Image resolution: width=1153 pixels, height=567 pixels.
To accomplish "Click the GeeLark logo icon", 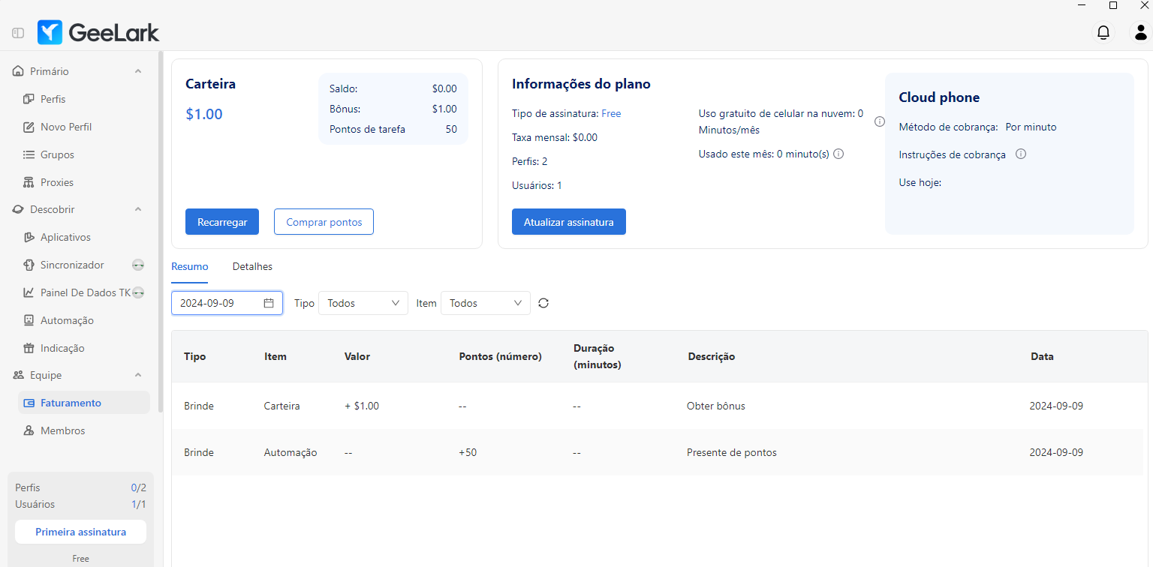I will (x=50, y=32).
